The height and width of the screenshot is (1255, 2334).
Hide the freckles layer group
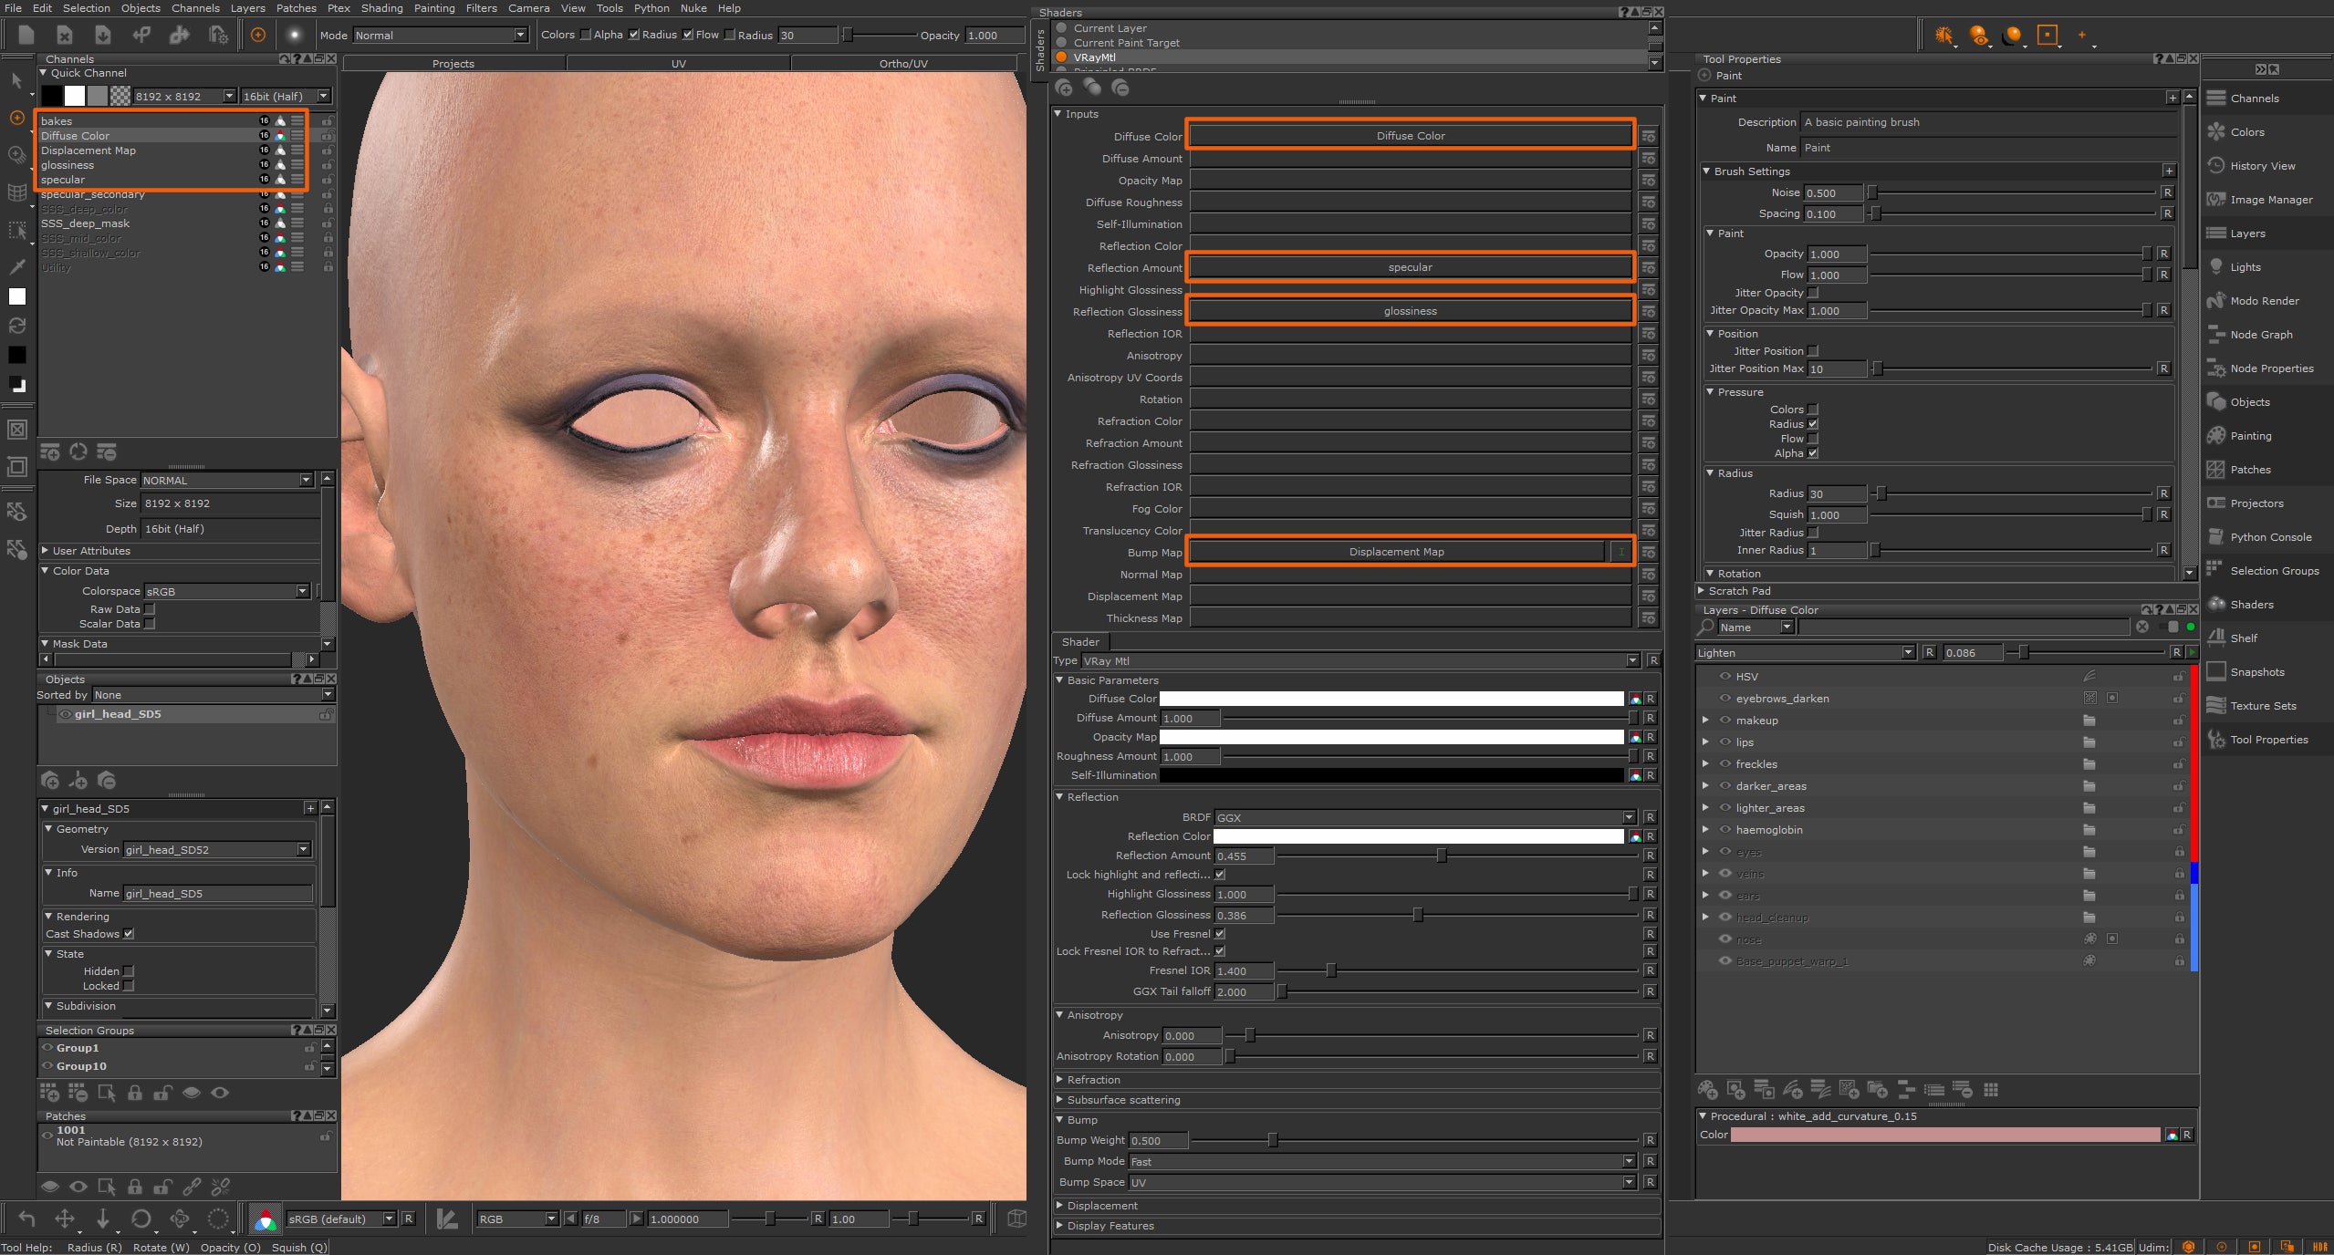tap(1724, 764)
